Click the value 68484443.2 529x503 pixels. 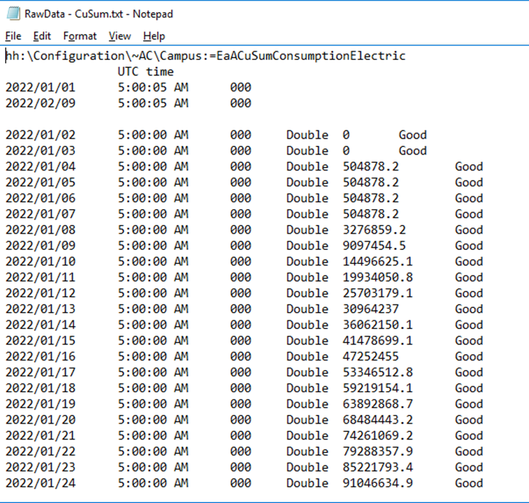[378, 421]
